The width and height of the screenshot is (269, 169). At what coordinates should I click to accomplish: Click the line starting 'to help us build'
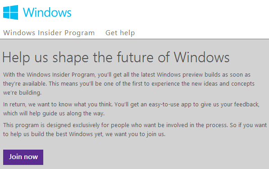tap(84, 134)
